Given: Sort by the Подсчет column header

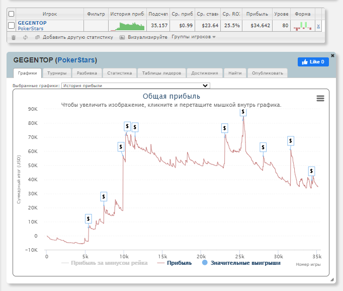Looking at the screenshot, I should tap(158, 14).
